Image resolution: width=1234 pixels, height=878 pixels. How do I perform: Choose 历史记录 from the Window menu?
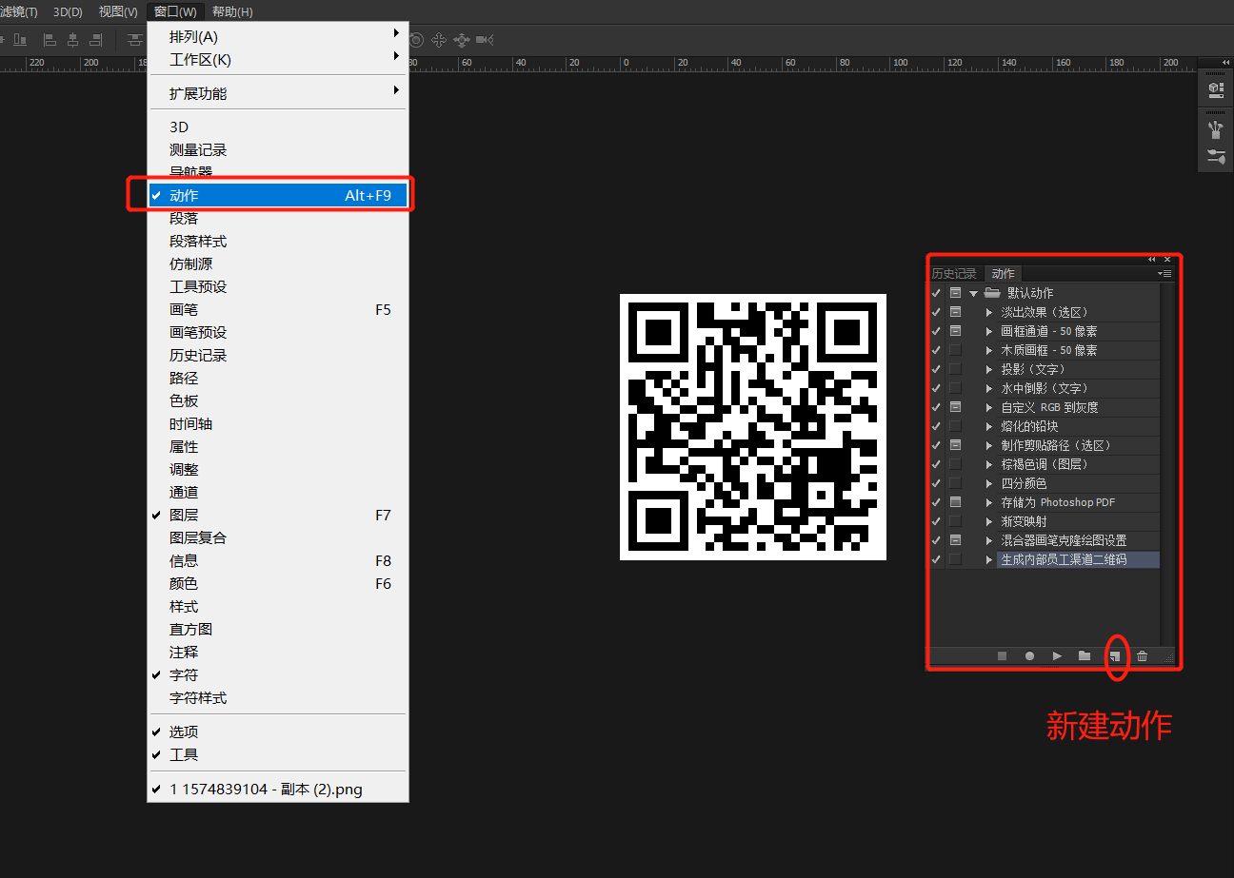[198, 355]
